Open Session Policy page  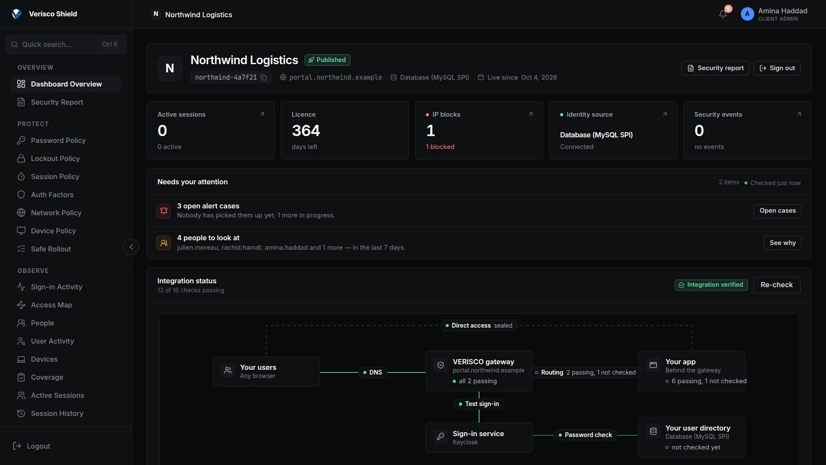[x=66, y=177]
